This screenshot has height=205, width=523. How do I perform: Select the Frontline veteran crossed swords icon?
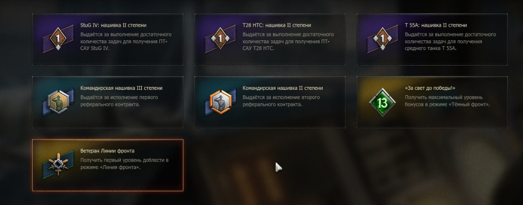58,165
